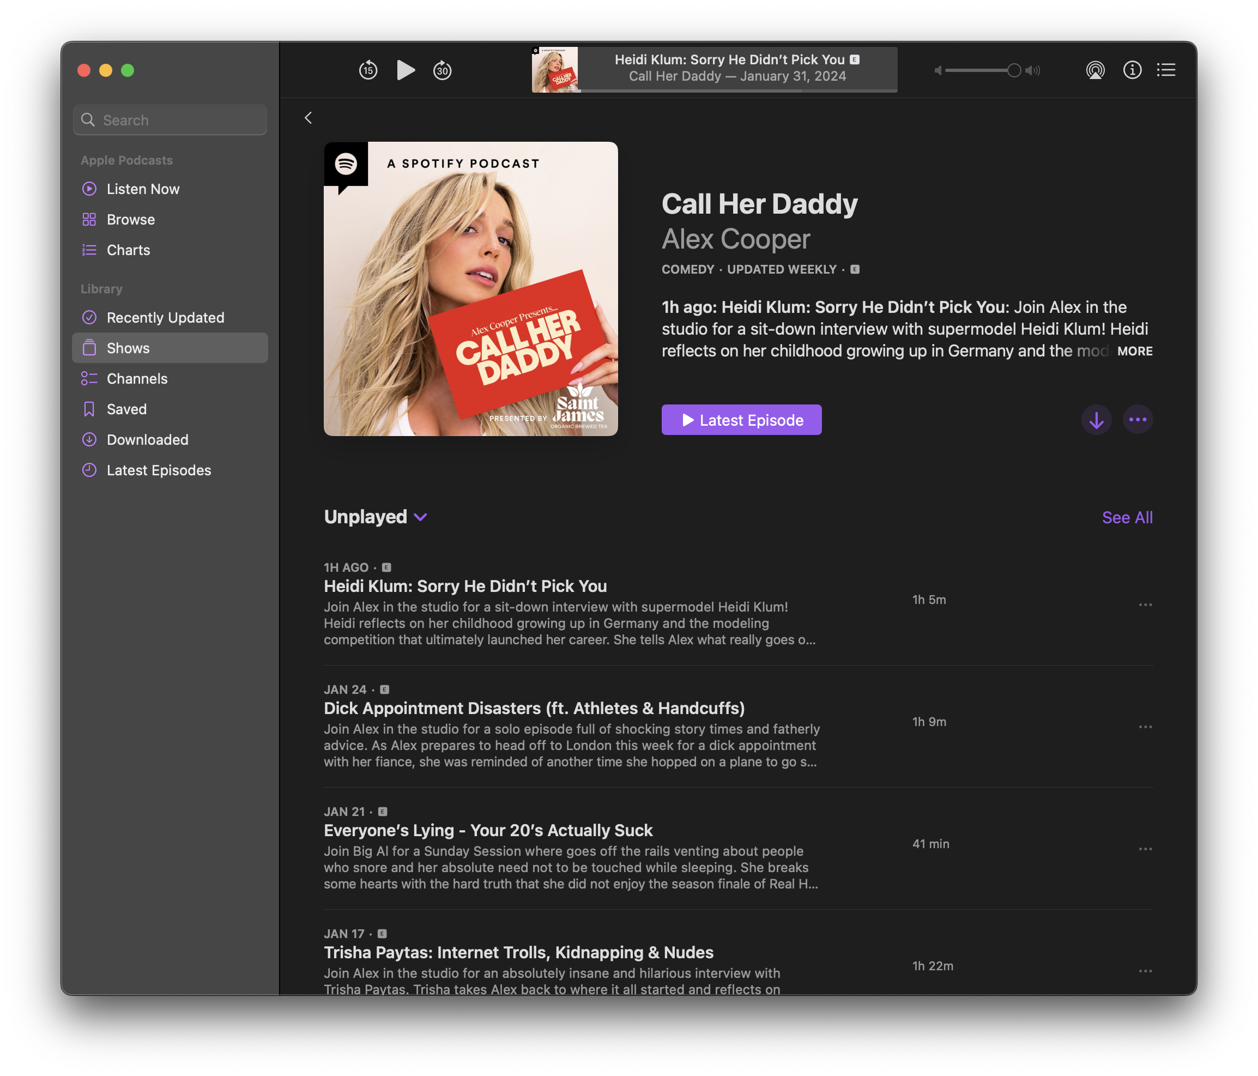This screenshot has width=1258, height=1076.
Task: Click the '1h 22m' duration text
Action: click(933, 966)
